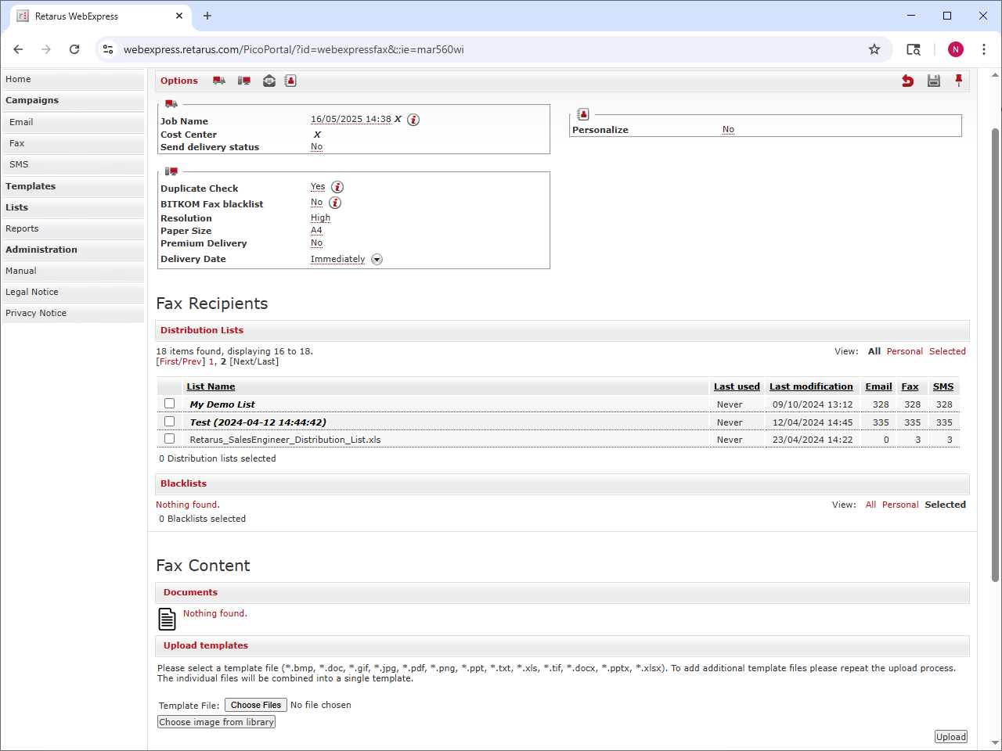
Task: Change the Send delivery status value No
Action: [x=316, y=147]
